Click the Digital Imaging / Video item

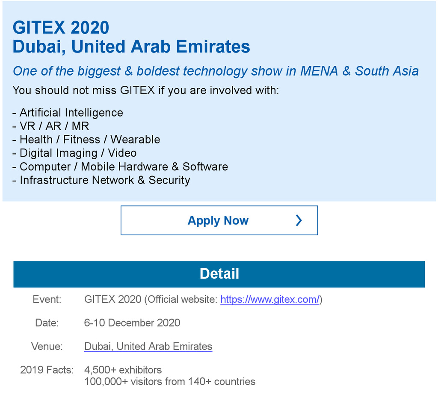(78, 153)
